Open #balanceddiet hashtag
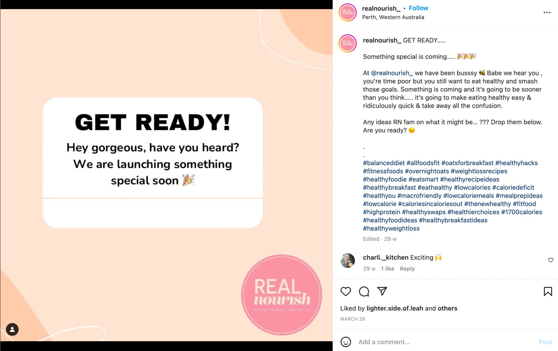The image size is (558, 351). pos(384,163)
